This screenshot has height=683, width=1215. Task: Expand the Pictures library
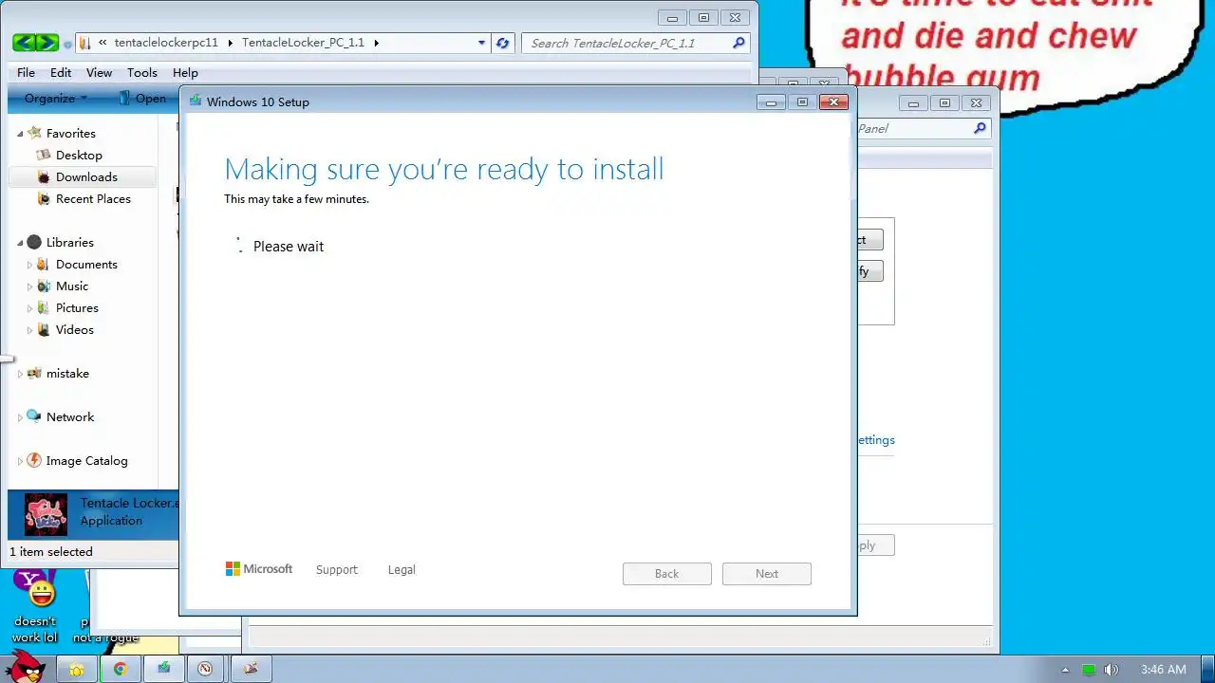pyautogui.click(x=29, y=308)
